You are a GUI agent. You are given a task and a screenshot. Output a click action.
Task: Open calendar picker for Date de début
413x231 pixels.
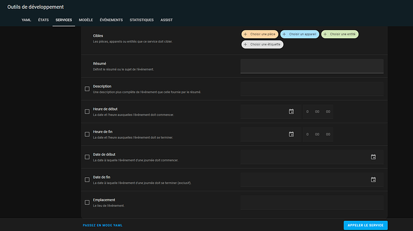[373, 157]
